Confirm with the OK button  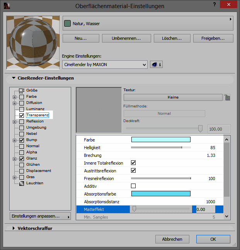(213, 239)
